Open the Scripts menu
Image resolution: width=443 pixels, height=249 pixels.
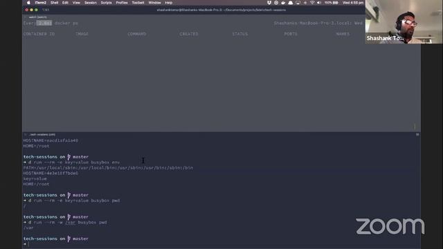106,3
